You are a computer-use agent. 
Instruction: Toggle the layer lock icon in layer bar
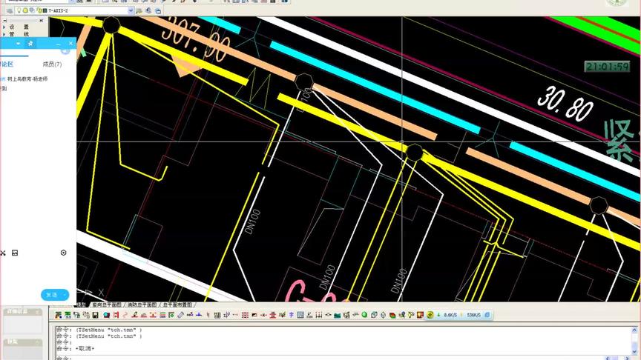[x=39, y=10]
